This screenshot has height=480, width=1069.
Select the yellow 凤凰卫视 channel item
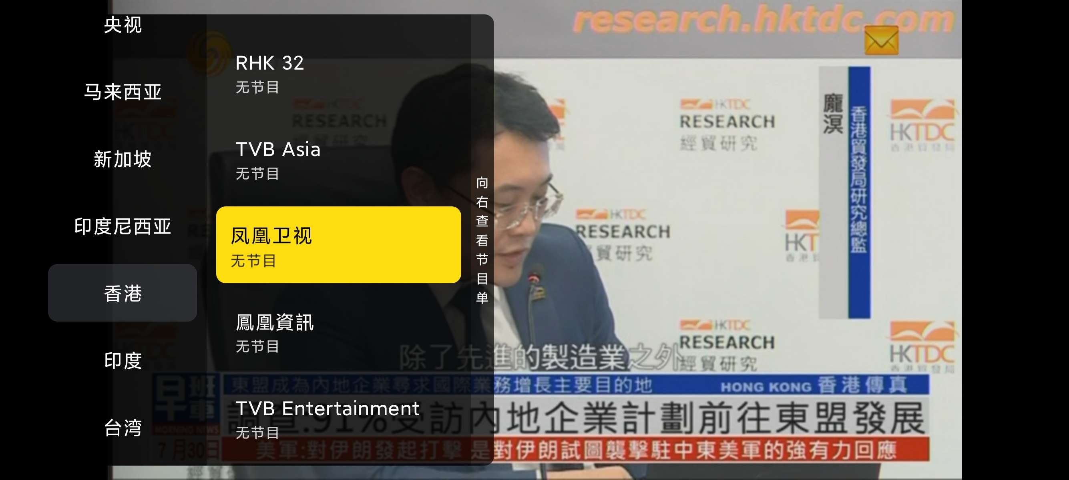339,245
